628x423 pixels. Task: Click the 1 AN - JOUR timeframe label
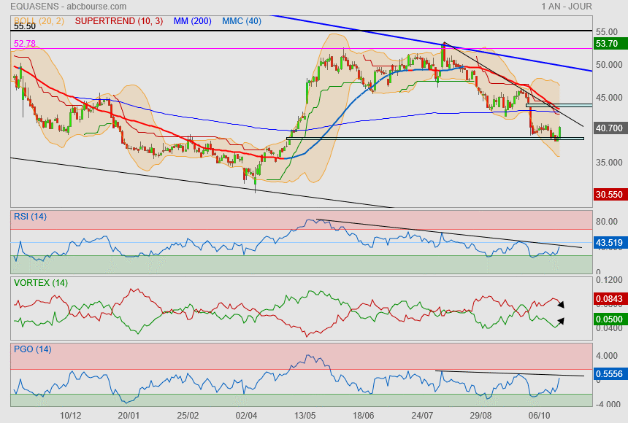(566, 7)
